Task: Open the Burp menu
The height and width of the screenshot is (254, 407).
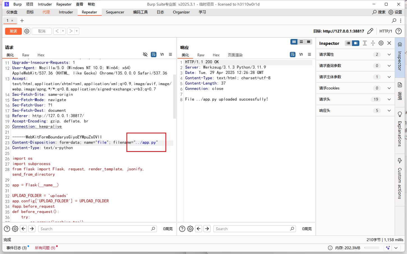Action: pyautogui.click(x=17, y=4)
